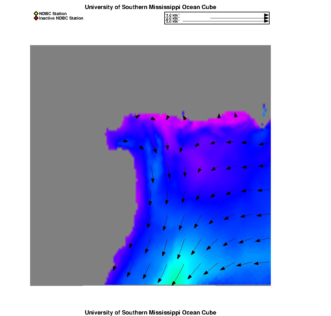Click the light-blue island patch near the right edge
This screenshot has width=331, height=316.
coord(264,110)
